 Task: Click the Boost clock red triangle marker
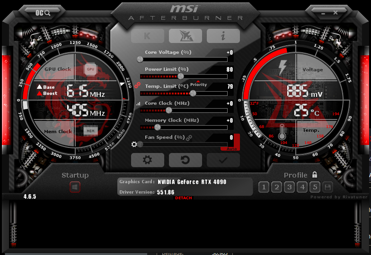pos(40,93)
